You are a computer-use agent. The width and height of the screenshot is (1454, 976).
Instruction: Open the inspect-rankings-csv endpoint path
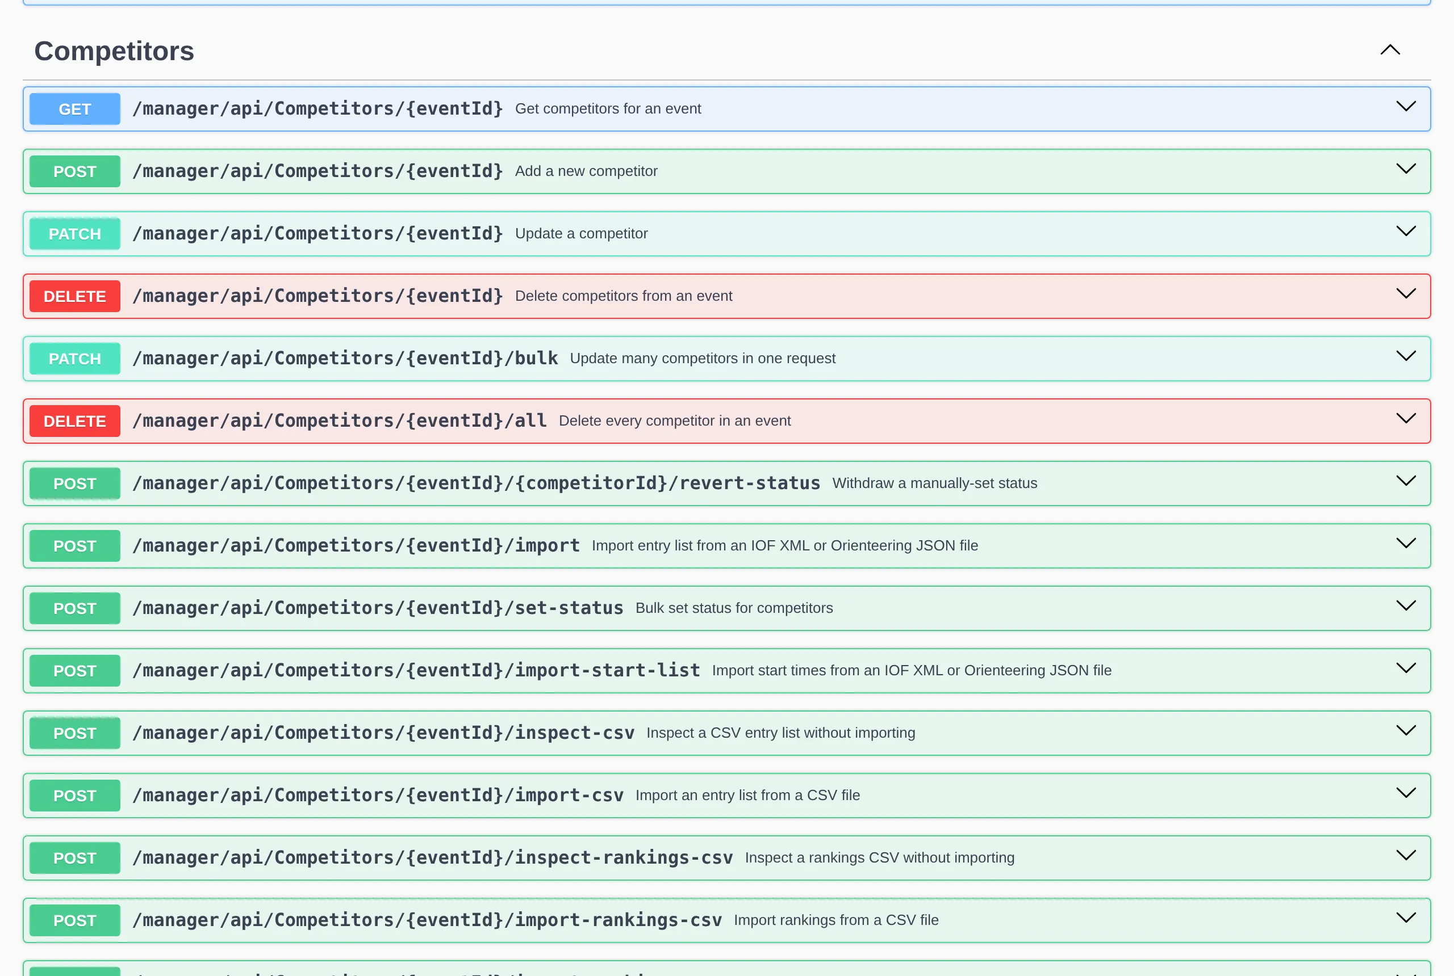[x=432, y=858]
